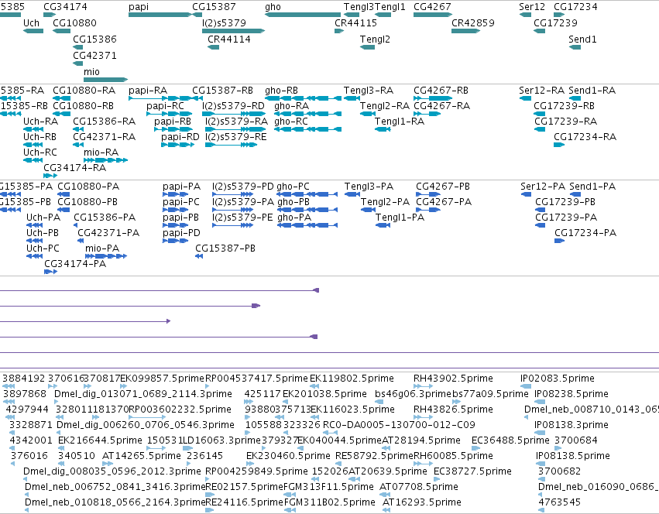Select the CR44114 gene label
This screenshot has width=659, height=514.
tap(229, 39)
